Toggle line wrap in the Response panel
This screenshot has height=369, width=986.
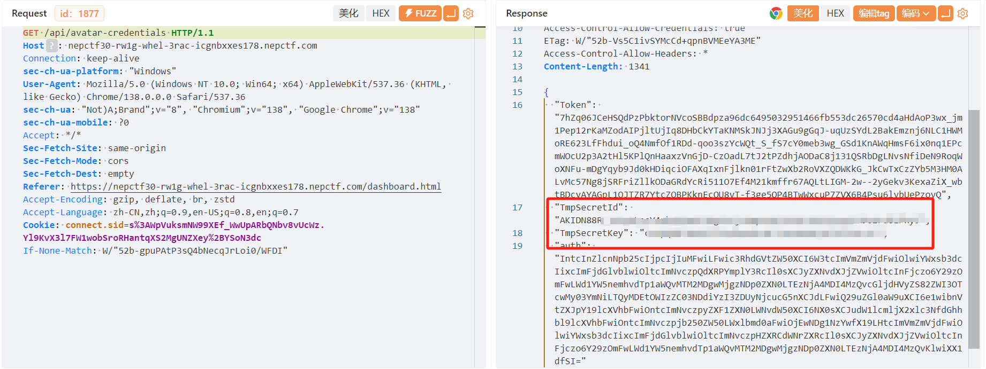946,13
